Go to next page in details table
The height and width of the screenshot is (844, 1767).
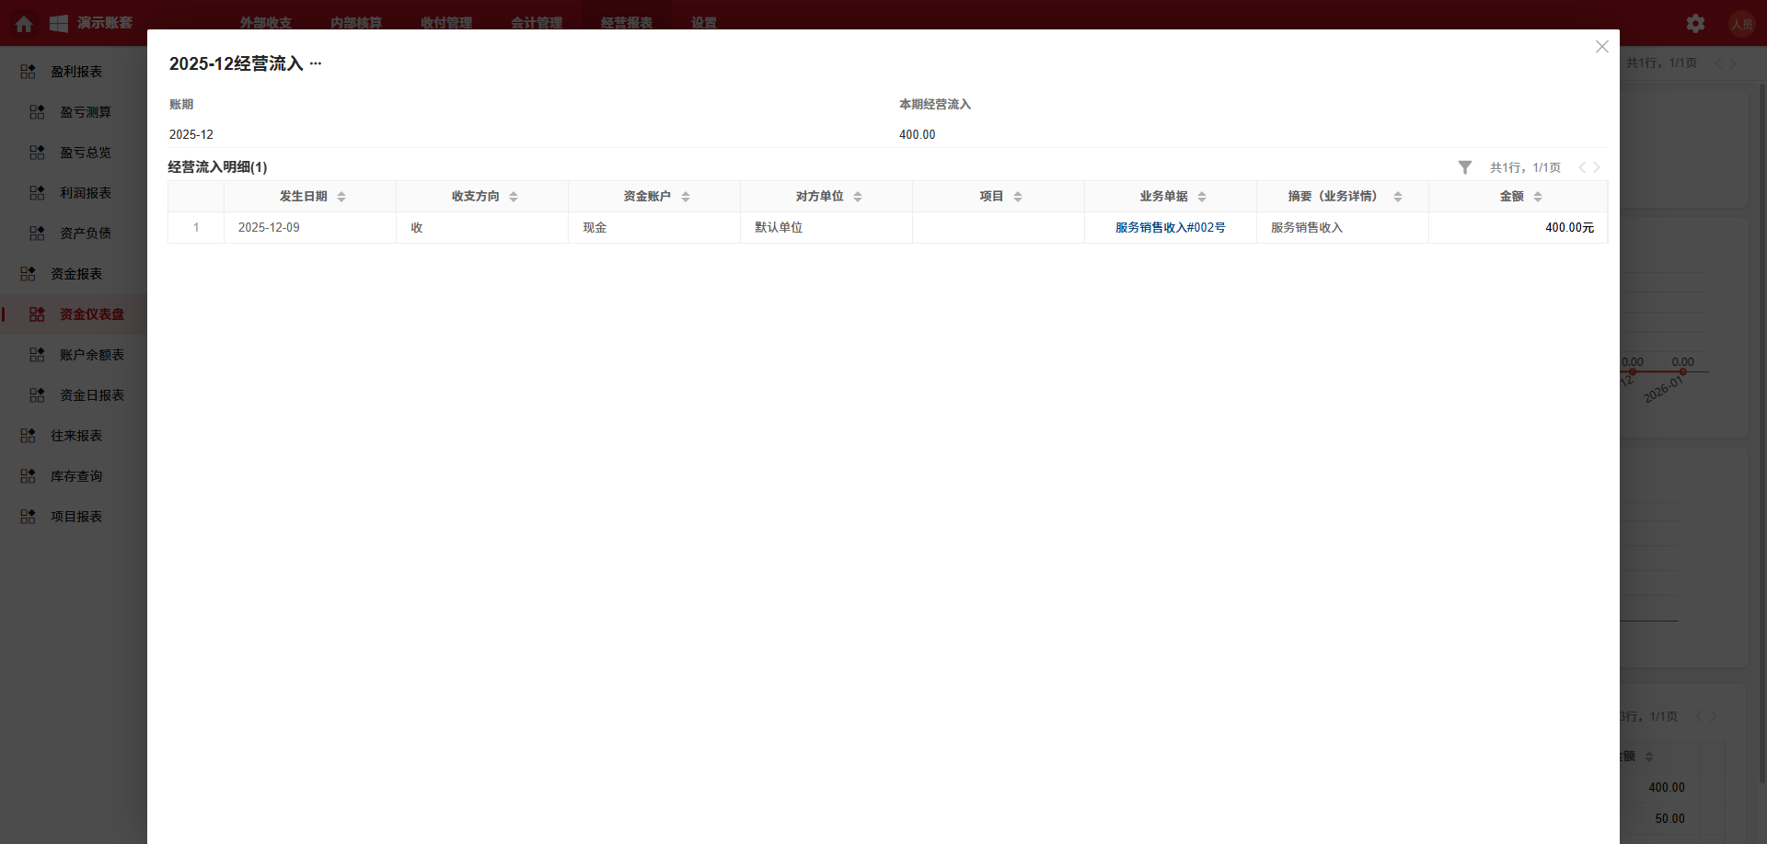click(1597, 167)
